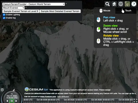The image size is (138, 103).
Task: Click the 'Pan view' heading text
Action: tap(109, 17)
